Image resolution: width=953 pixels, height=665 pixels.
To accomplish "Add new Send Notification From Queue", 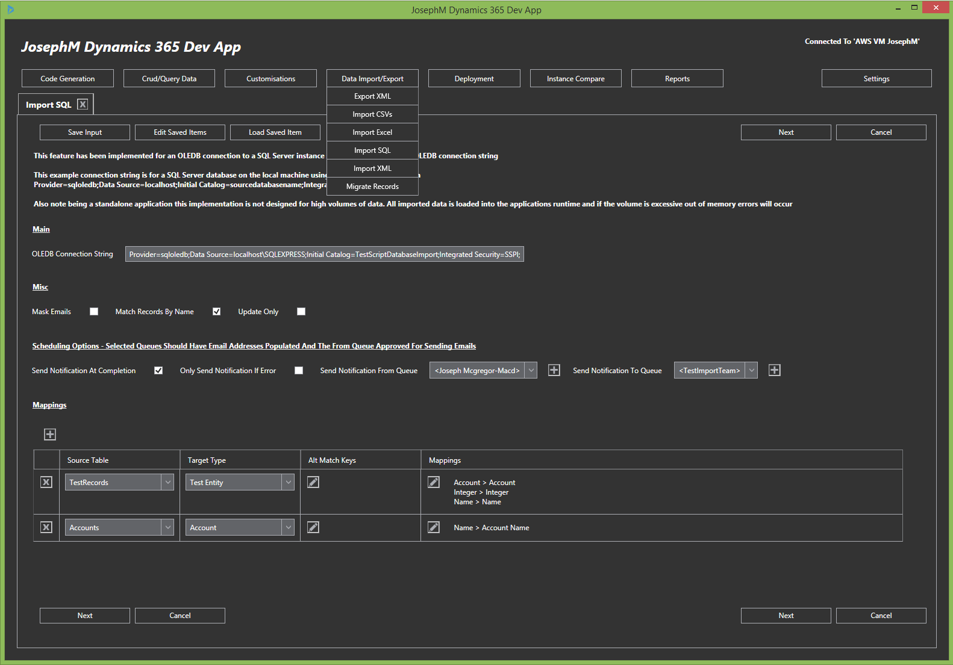I will (x=554, y=370).
